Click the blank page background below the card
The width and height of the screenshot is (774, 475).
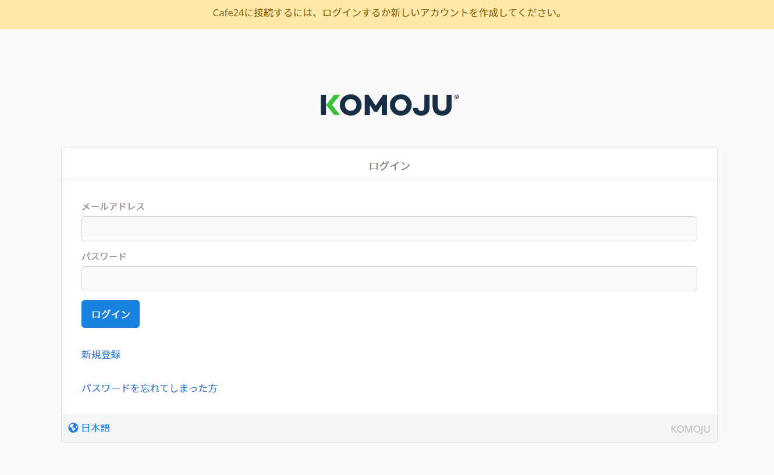389,459
